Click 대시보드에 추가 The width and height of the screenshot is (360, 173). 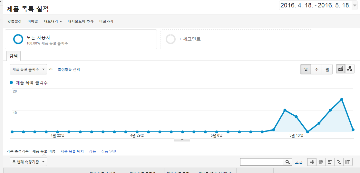[x=81, y=22]
